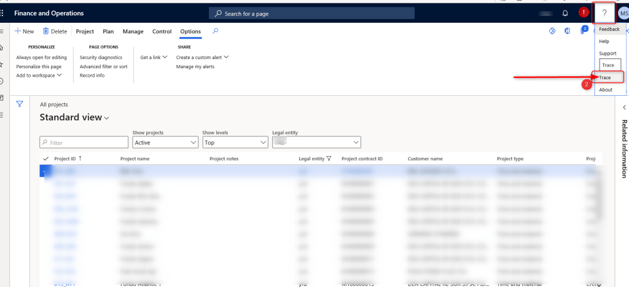The height and width of the screenshot is (287, 629).
Task: Expand the Related information pane
Action: click(624, 107)
